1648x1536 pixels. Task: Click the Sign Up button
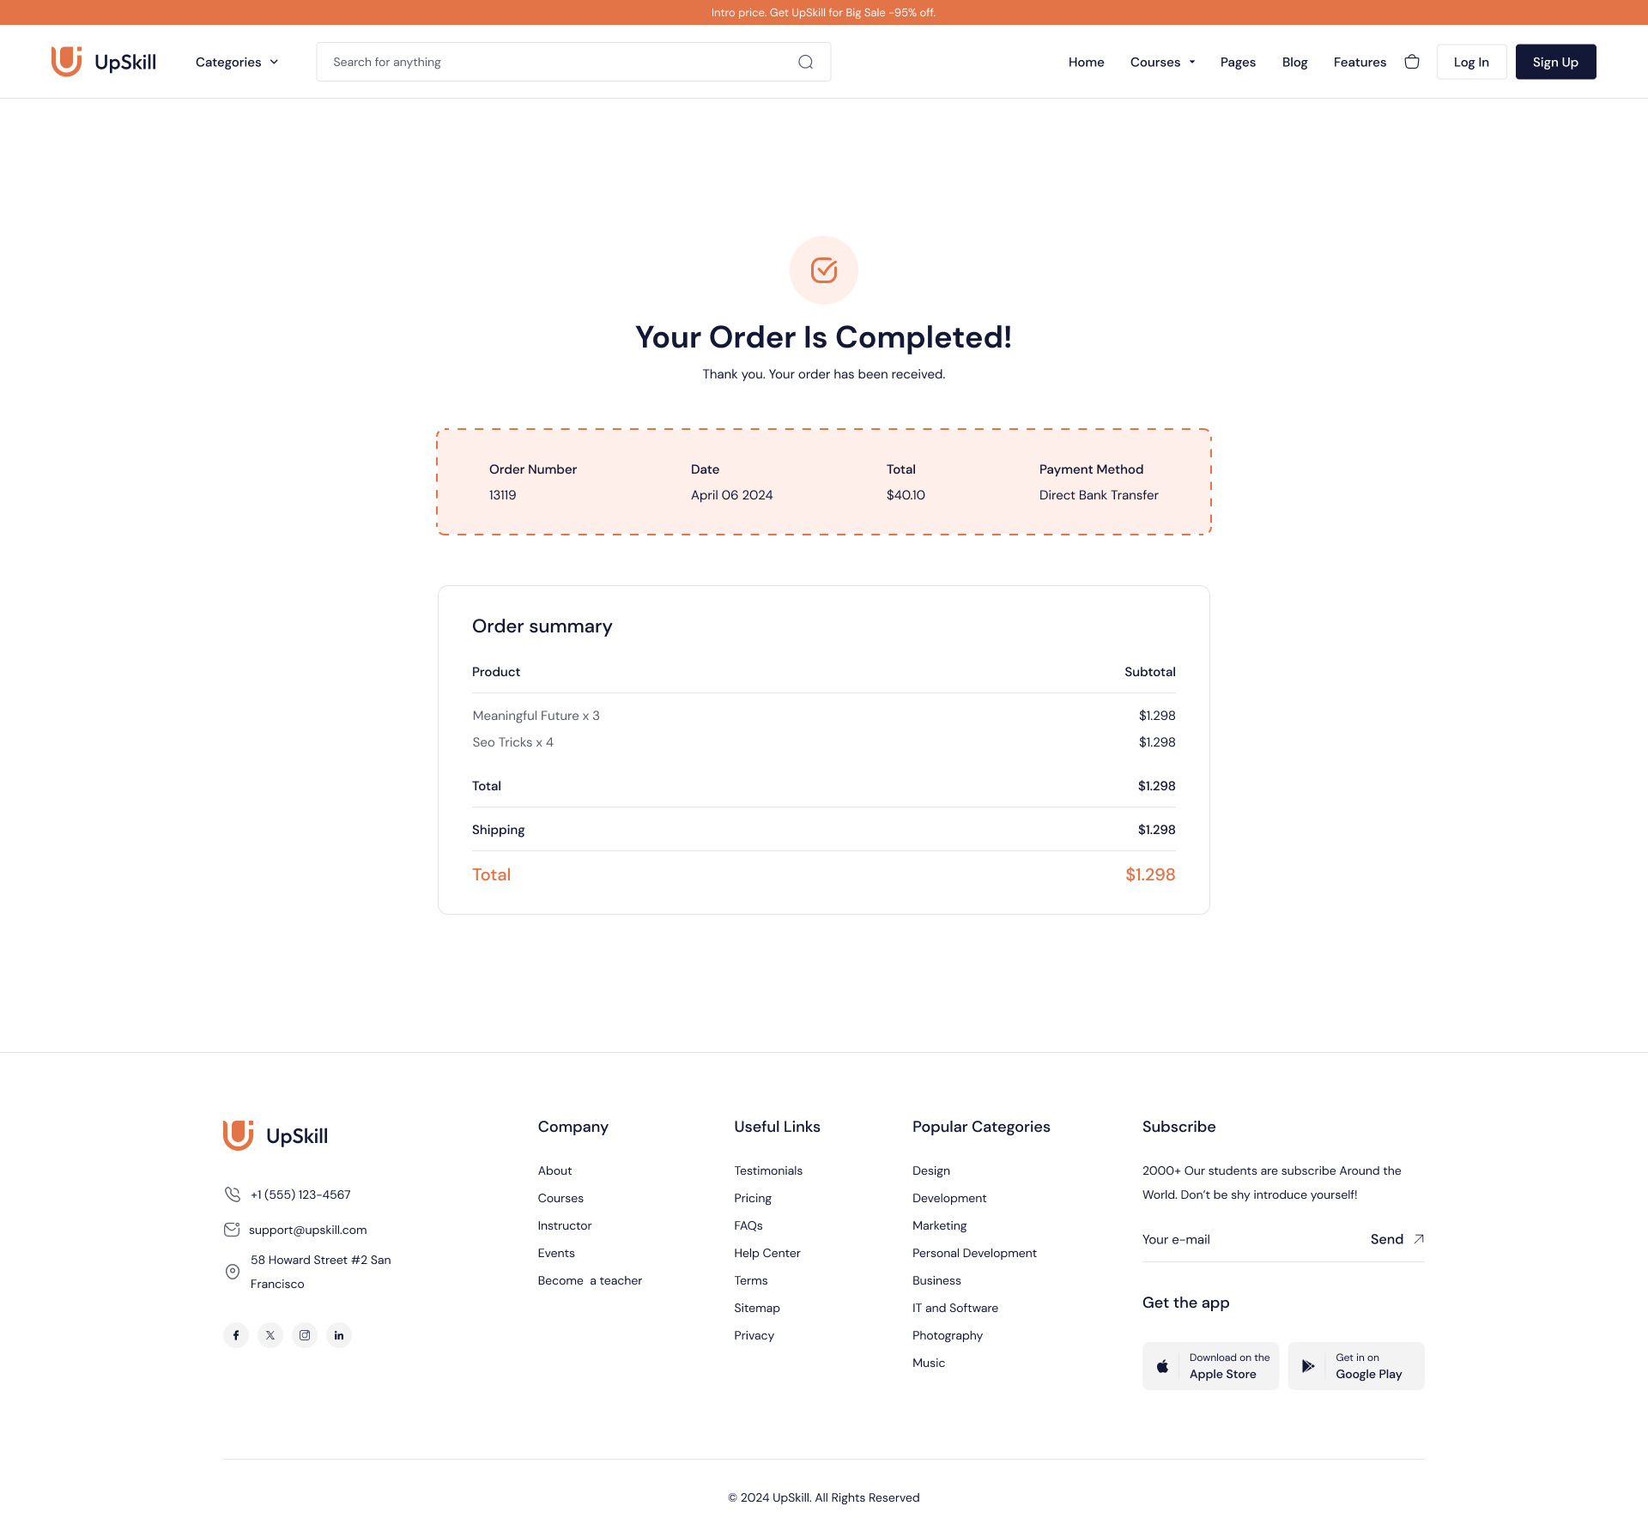(1555, 61)
